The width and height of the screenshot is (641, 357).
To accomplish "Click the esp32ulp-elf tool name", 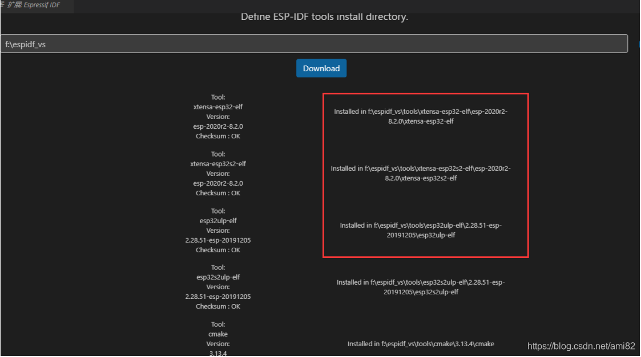I will [x=218, y=221].
